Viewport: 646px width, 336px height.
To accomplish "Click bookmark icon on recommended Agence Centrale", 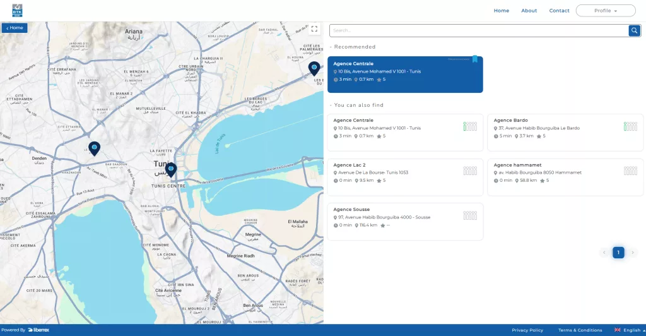I will point(475,59).
